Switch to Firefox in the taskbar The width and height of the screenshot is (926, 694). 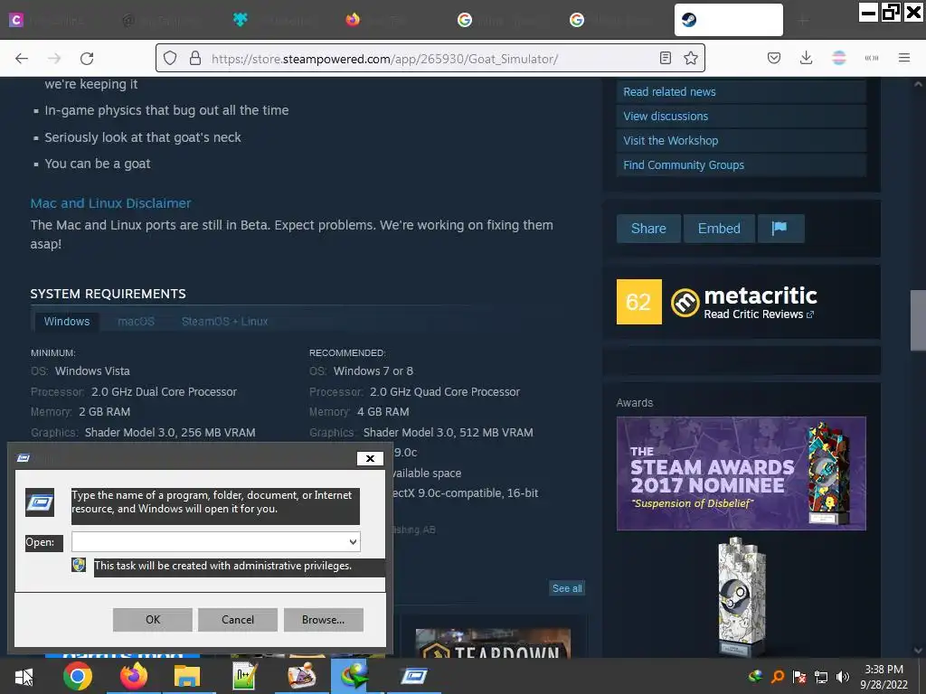click(134, 676)
